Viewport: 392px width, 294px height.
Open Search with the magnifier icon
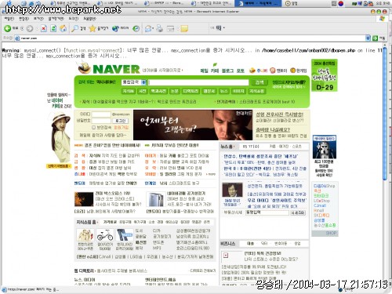[75, 28]
